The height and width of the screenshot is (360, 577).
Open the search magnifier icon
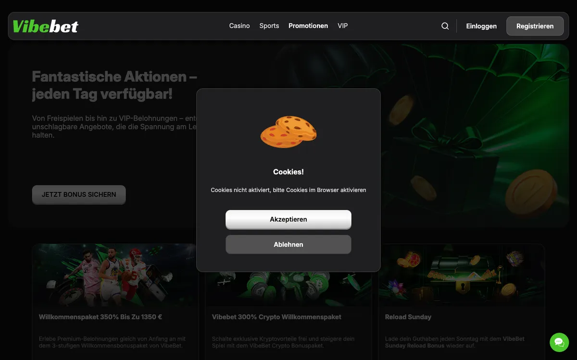point(445,26)
